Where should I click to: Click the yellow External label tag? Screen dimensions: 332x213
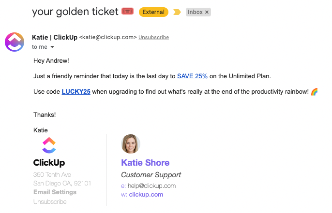153,12
